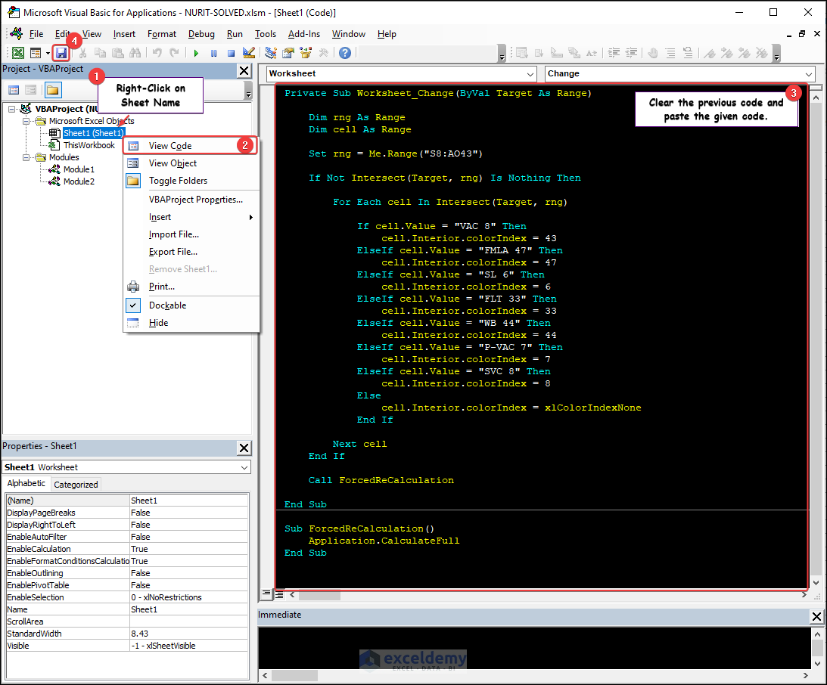Open the Change procedure dropdown
Viewport: 827px width, 685px height.
click(809, 74)
